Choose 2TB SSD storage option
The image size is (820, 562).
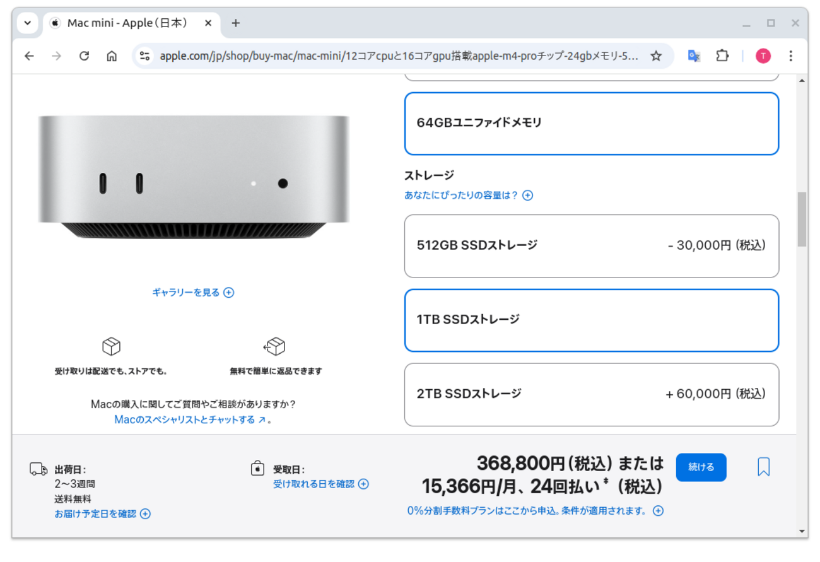tap(592, 395)
